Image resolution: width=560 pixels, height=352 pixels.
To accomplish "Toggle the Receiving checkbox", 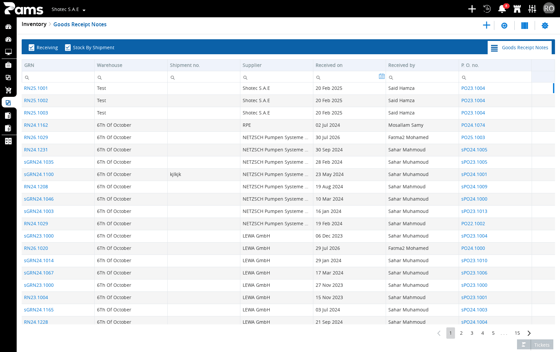I will (31, 48).
